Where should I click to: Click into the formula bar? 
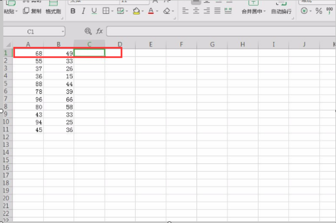tap(221, 31)
